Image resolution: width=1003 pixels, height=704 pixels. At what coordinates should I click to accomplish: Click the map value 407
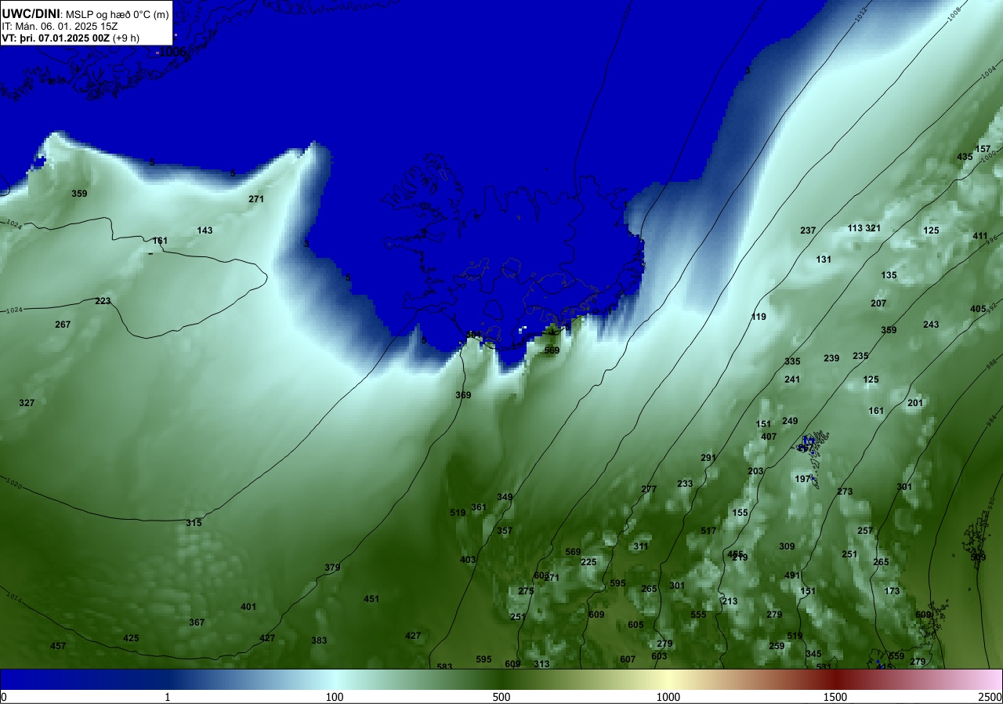(769, 437)
